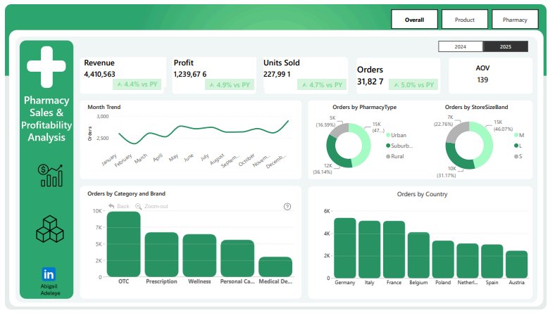Click the Orders by StoreSizeBand title
Viewport: 555px width, 313px height.
point(476,107)
